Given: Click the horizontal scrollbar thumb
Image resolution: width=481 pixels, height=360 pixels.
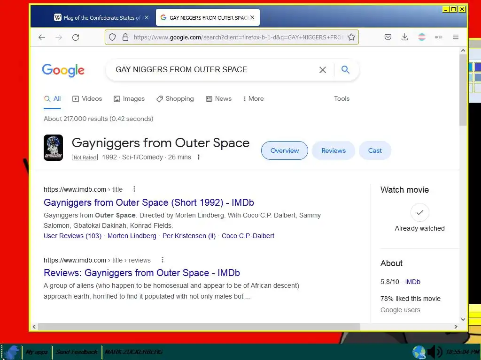Looking at the screenshot, I should point(199,327).
